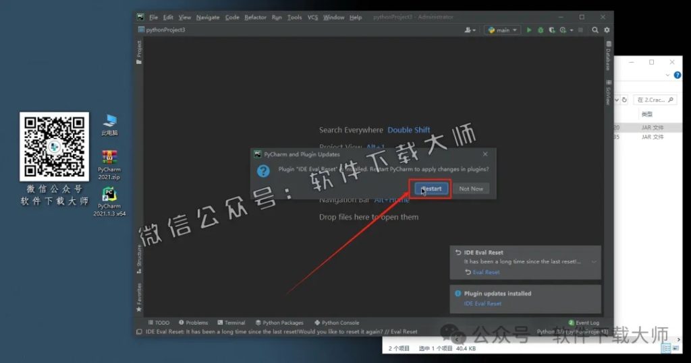Open the Code menu
This screenshot has height=363, width=691.
click(232, 17)
